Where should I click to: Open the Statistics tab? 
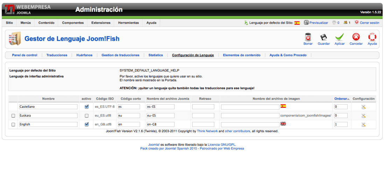pos(156,55)
